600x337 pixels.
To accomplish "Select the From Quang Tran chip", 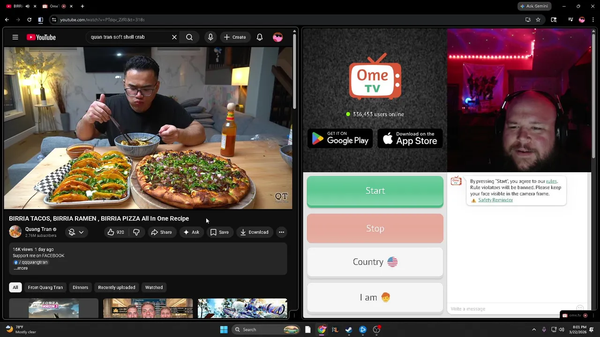I will [x=45, y=287].
